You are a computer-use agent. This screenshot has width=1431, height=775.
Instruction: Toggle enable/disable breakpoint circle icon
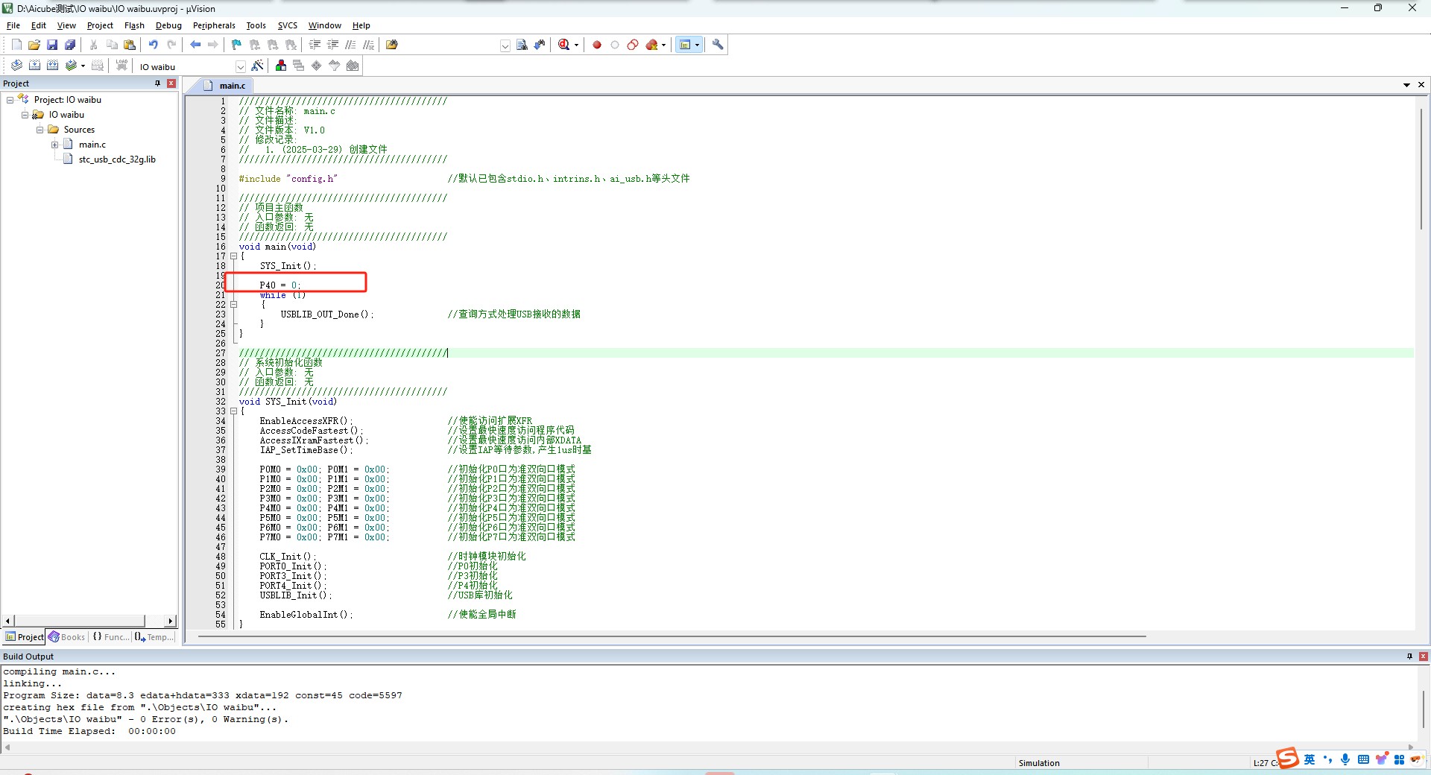615,45
